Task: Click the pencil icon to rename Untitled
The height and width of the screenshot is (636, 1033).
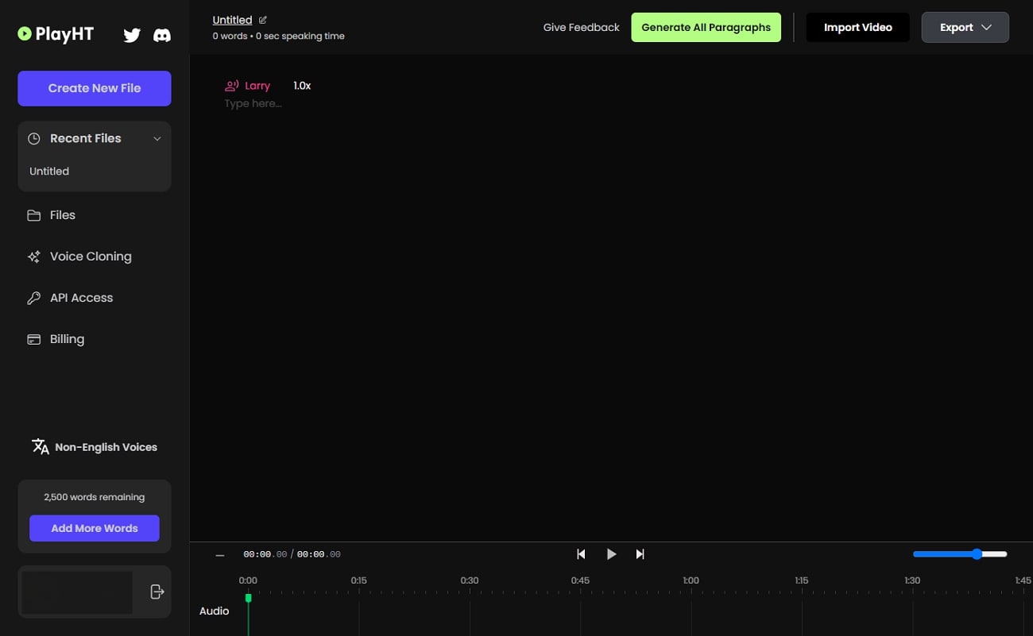Action: 263,20
